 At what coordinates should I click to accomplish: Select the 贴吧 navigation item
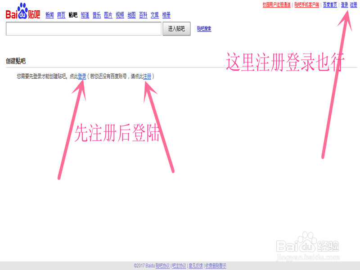[x=73, y=15]
